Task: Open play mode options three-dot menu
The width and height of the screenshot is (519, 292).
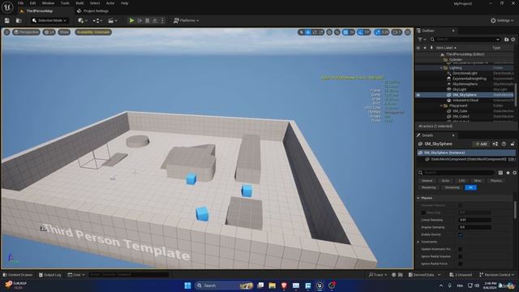Action: click(162, 20)
